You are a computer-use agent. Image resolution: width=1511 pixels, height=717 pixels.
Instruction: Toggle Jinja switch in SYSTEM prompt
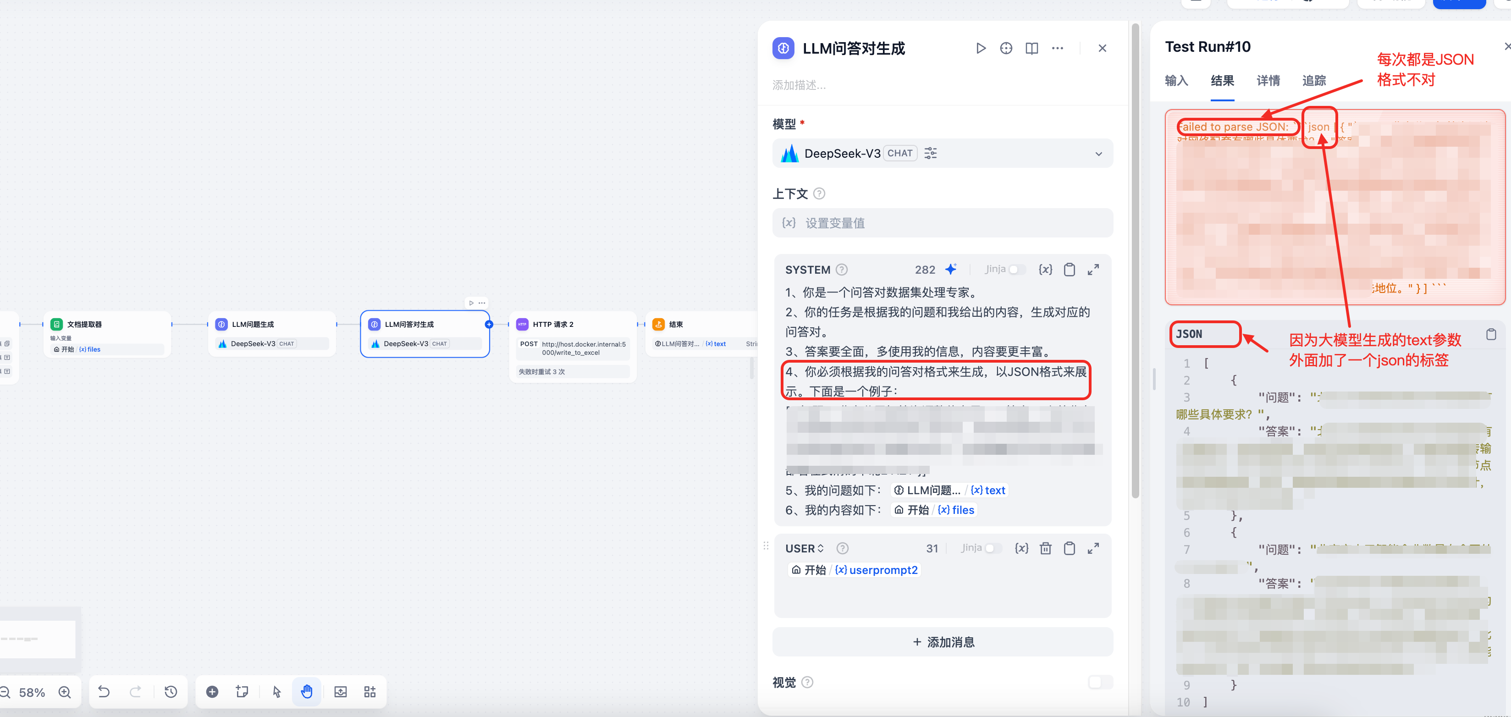pyautogui.click(x=1016, y=269)
